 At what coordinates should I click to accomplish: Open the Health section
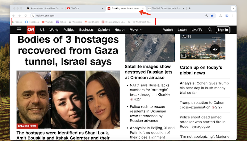(119, 30)
